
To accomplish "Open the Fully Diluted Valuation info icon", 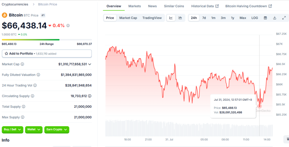I will pos(38,75).
